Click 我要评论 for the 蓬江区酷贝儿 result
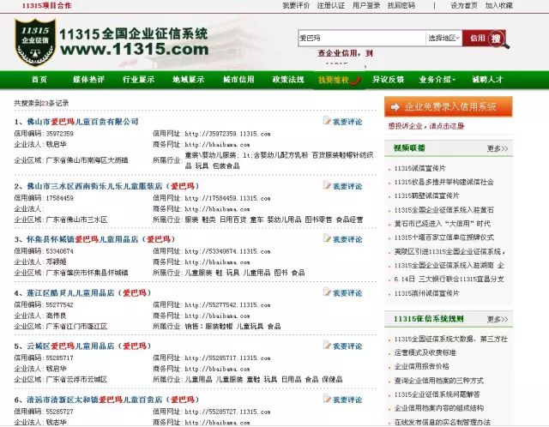Image resolution: width=549 pixels, height=427 pixels. (347, 293)
